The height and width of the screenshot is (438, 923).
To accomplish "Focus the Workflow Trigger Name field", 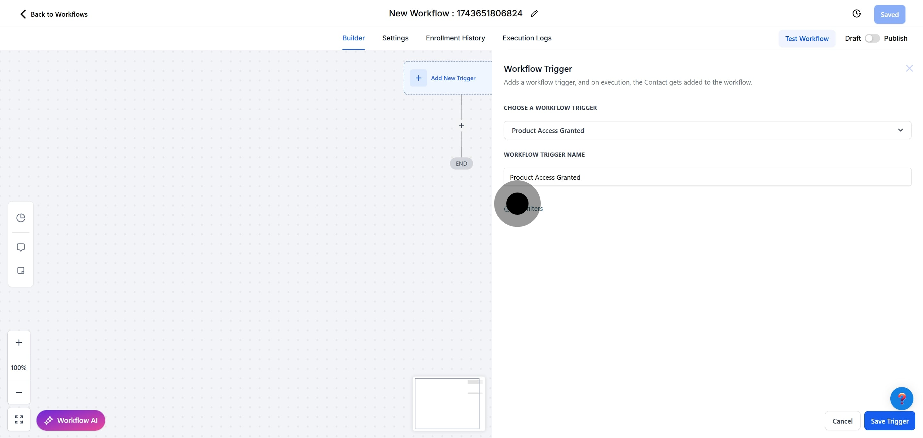I will tap(707, 177).
